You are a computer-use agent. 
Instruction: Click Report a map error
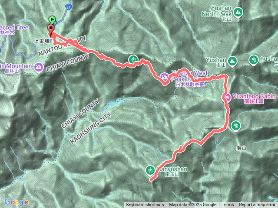pos(257,205)
